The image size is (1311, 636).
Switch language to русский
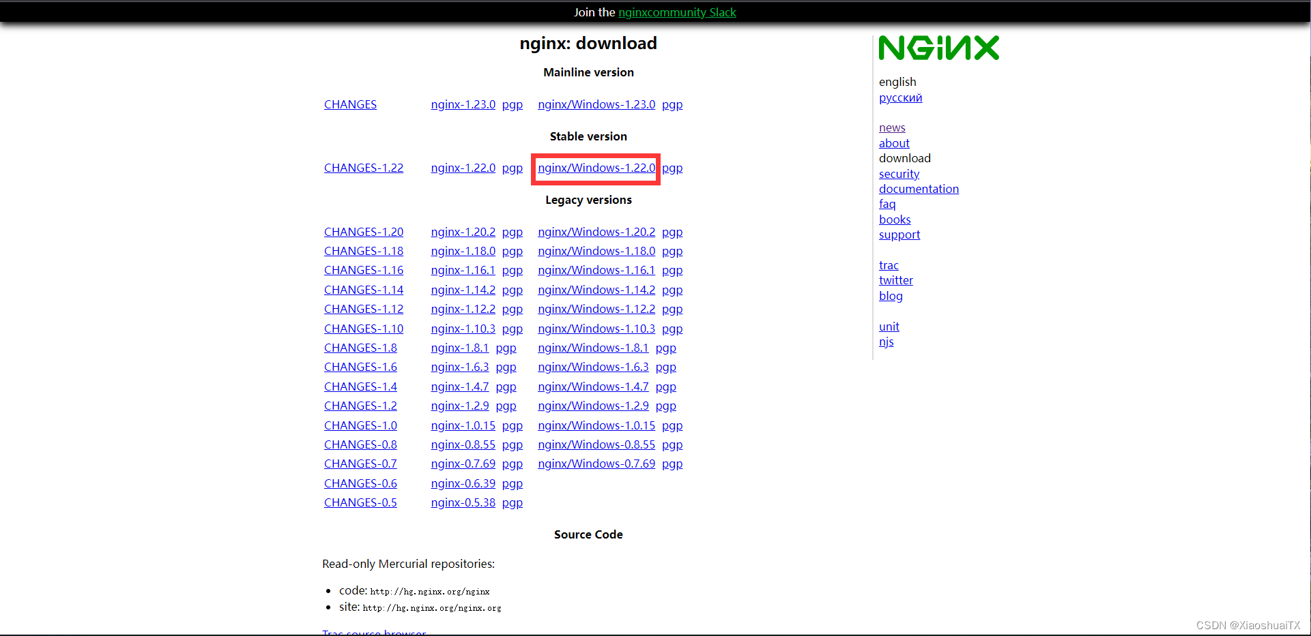pyautogui.click(x=900, y=97)
